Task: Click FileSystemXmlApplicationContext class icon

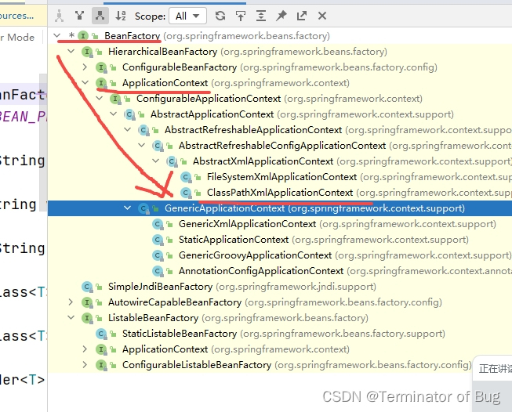Action: 186,177
